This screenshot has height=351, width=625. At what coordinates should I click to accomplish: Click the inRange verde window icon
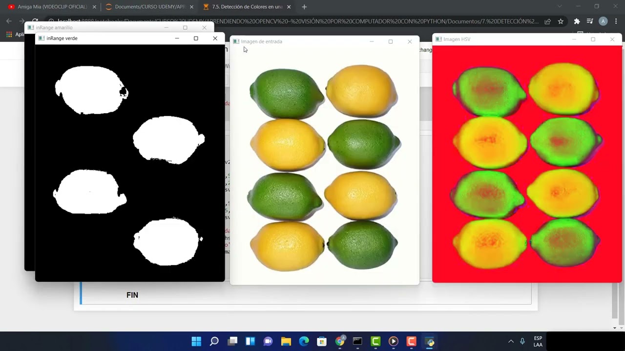[42, 38]
